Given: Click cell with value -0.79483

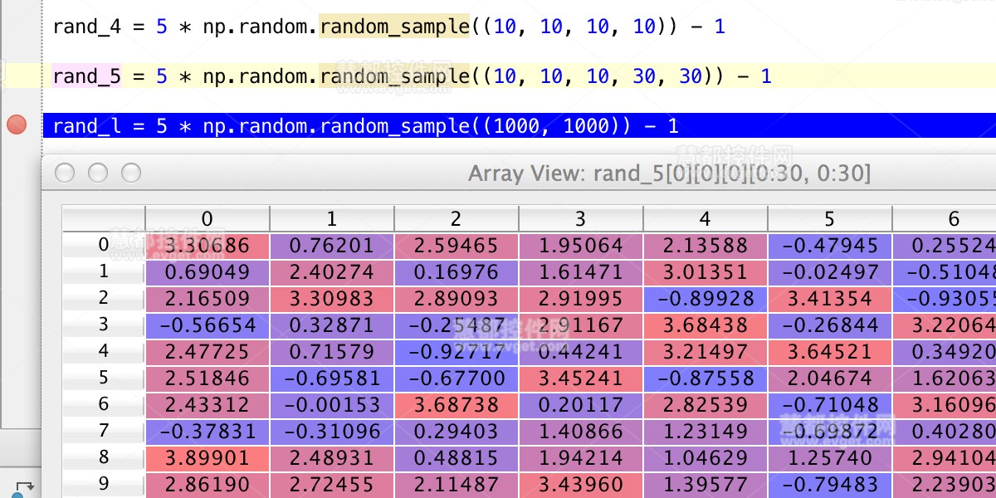Looking at the screenshot, I should click(830, 485).
